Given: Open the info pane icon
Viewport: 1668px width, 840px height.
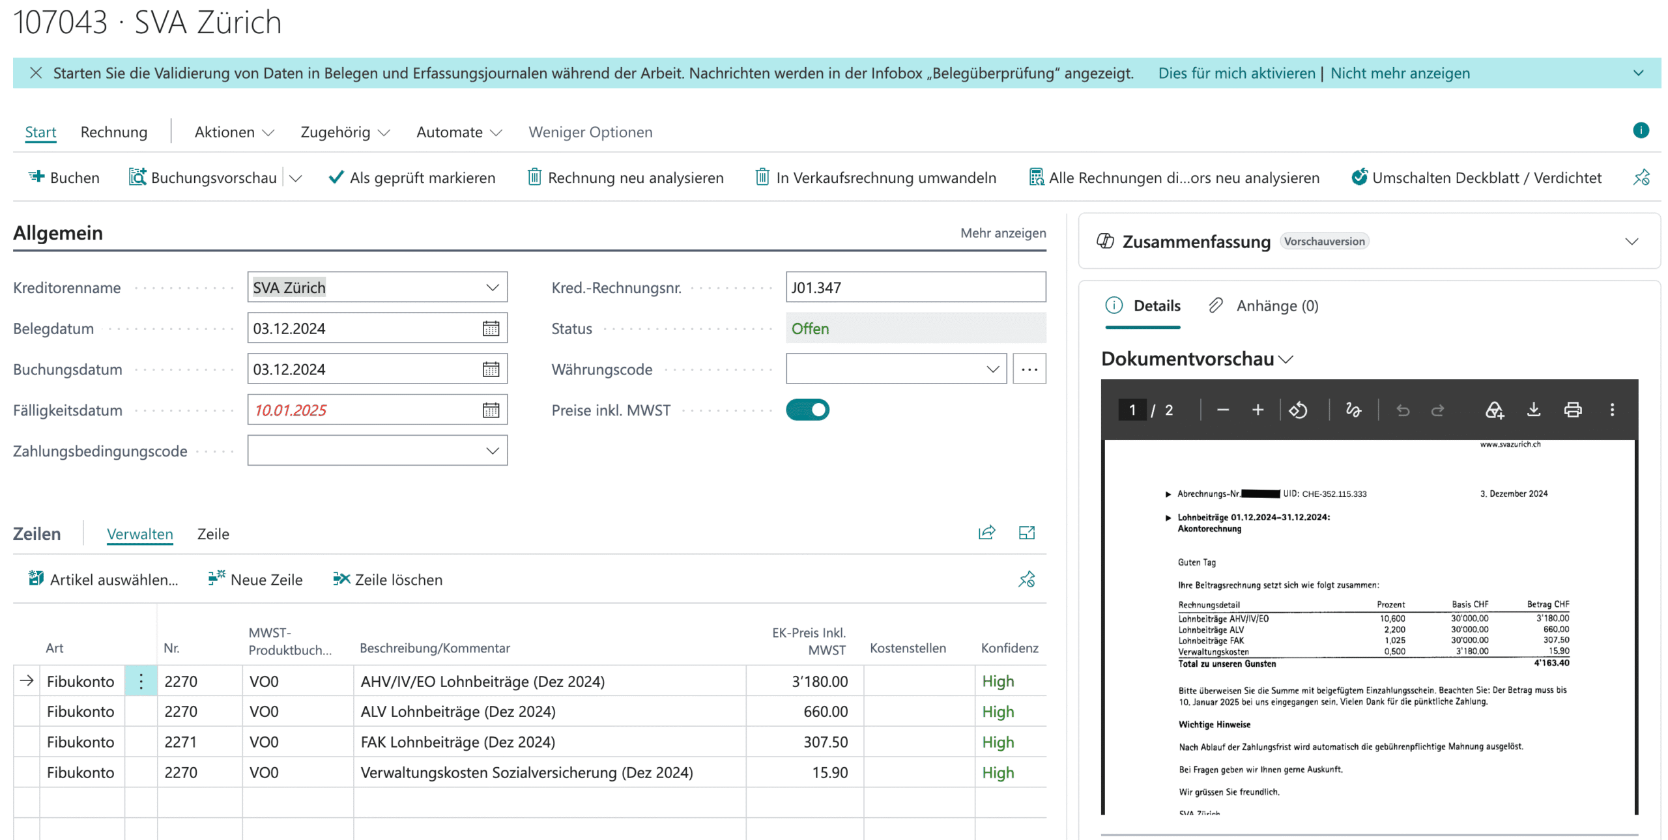Looking at the screenshot, I should (x=1640, y=130).
